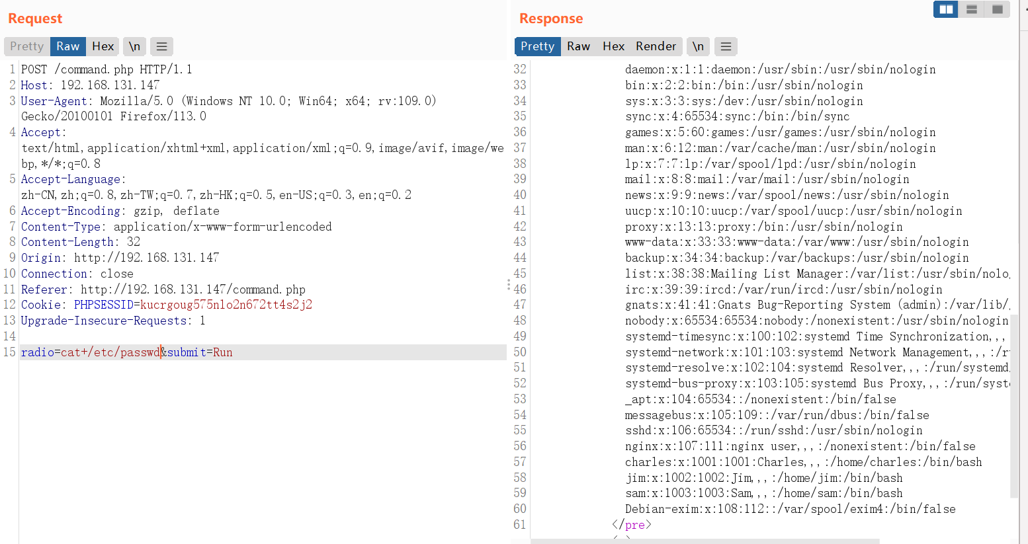
Task: Toggle newline display in Response panel
Action: click(698, 46)
